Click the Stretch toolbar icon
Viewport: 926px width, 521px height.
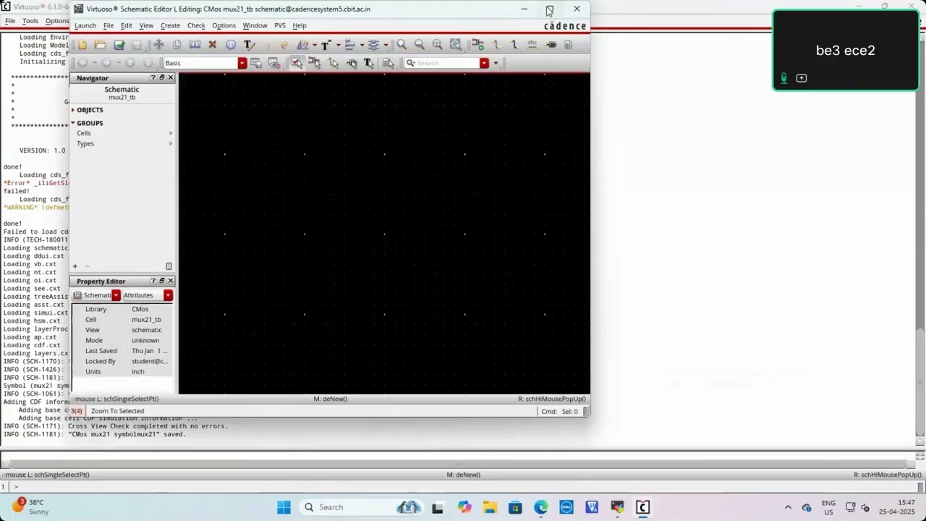tap(195, 45)
